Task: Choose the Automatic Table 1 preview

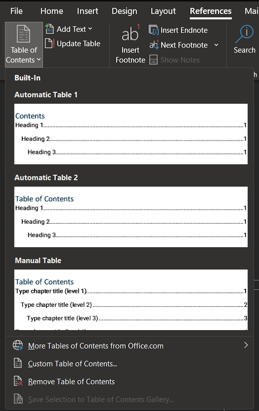Action: point(131,134)
